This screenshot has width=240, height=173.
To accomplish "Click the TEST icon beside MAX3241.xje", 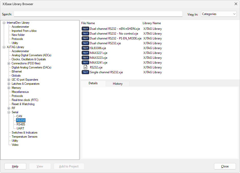I will [x=85, y=63].
